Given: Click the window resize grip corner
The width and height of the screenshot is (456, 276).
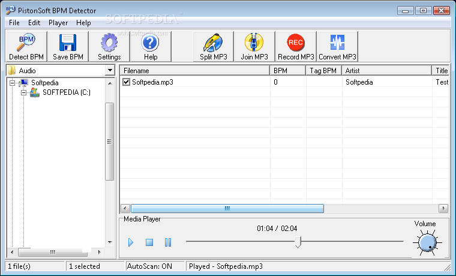Looking at the screenshot, I should coord(446,266).
